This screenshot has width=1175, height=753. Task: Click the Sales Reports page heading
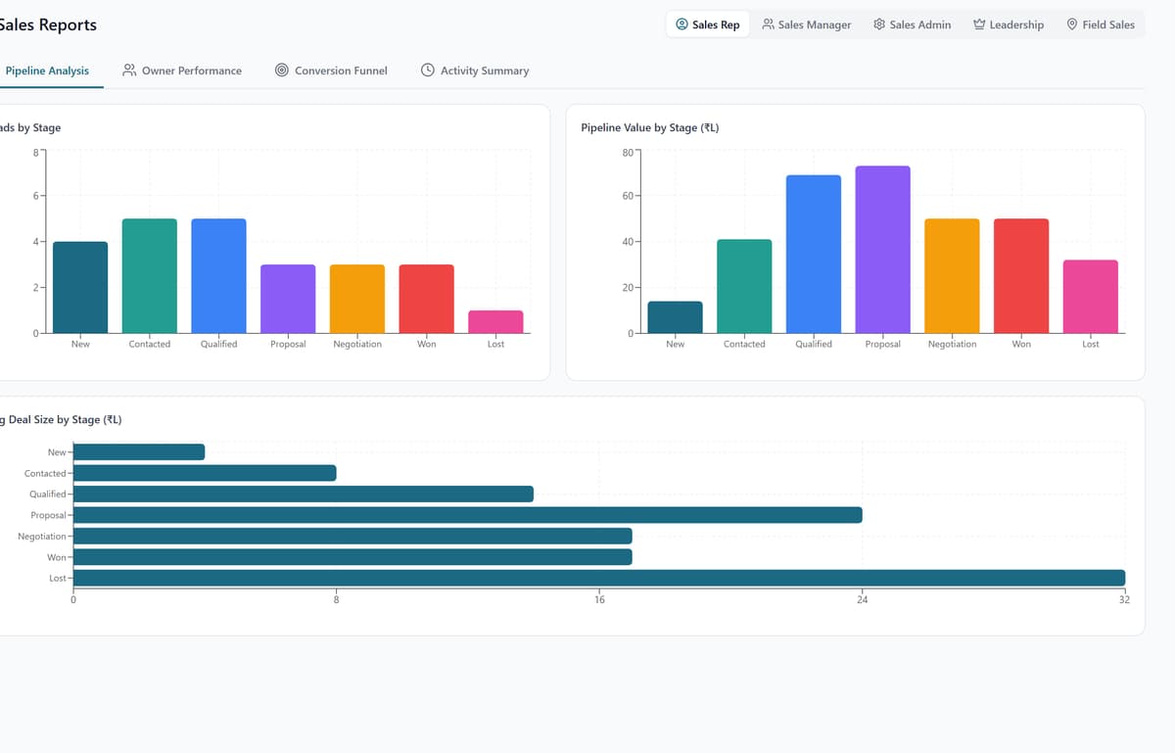coord(48,24)
